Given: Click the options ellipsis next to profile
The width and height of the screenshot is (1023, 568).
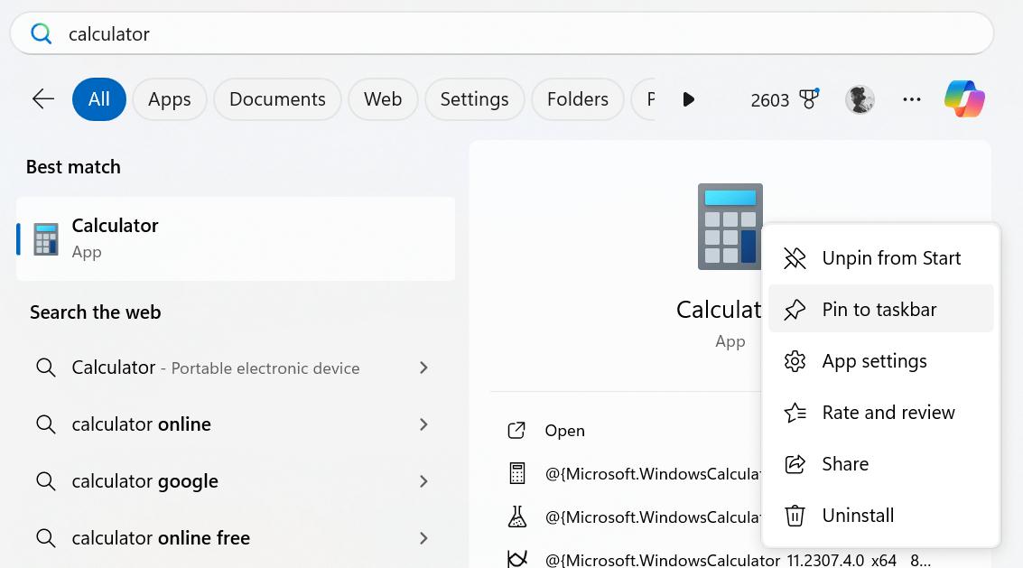Looking at the screenshot, I should (912, 99).
